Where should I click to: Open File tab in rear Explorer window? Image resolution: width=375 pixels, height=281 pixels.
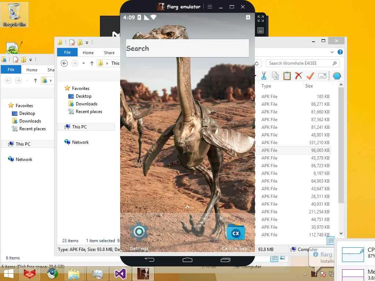pyautogui.click(x=11, y=70)
